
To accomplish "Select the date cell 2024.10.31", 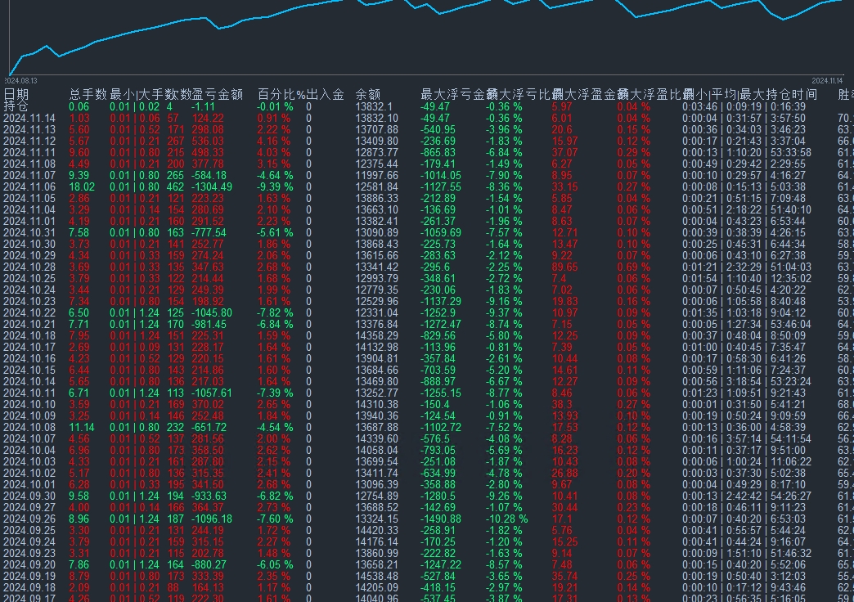I will point(29,232).
